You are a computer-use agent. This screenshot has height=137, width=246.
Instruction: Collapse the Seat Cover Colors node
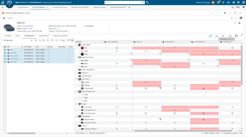(77, 57)
